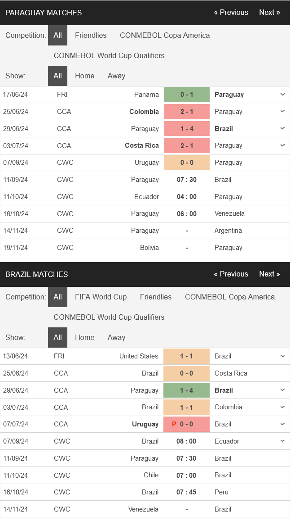Expand Brazil vs Ecuador match chevron
Viewport: 290px width, 521px height.
pos(282,441)
